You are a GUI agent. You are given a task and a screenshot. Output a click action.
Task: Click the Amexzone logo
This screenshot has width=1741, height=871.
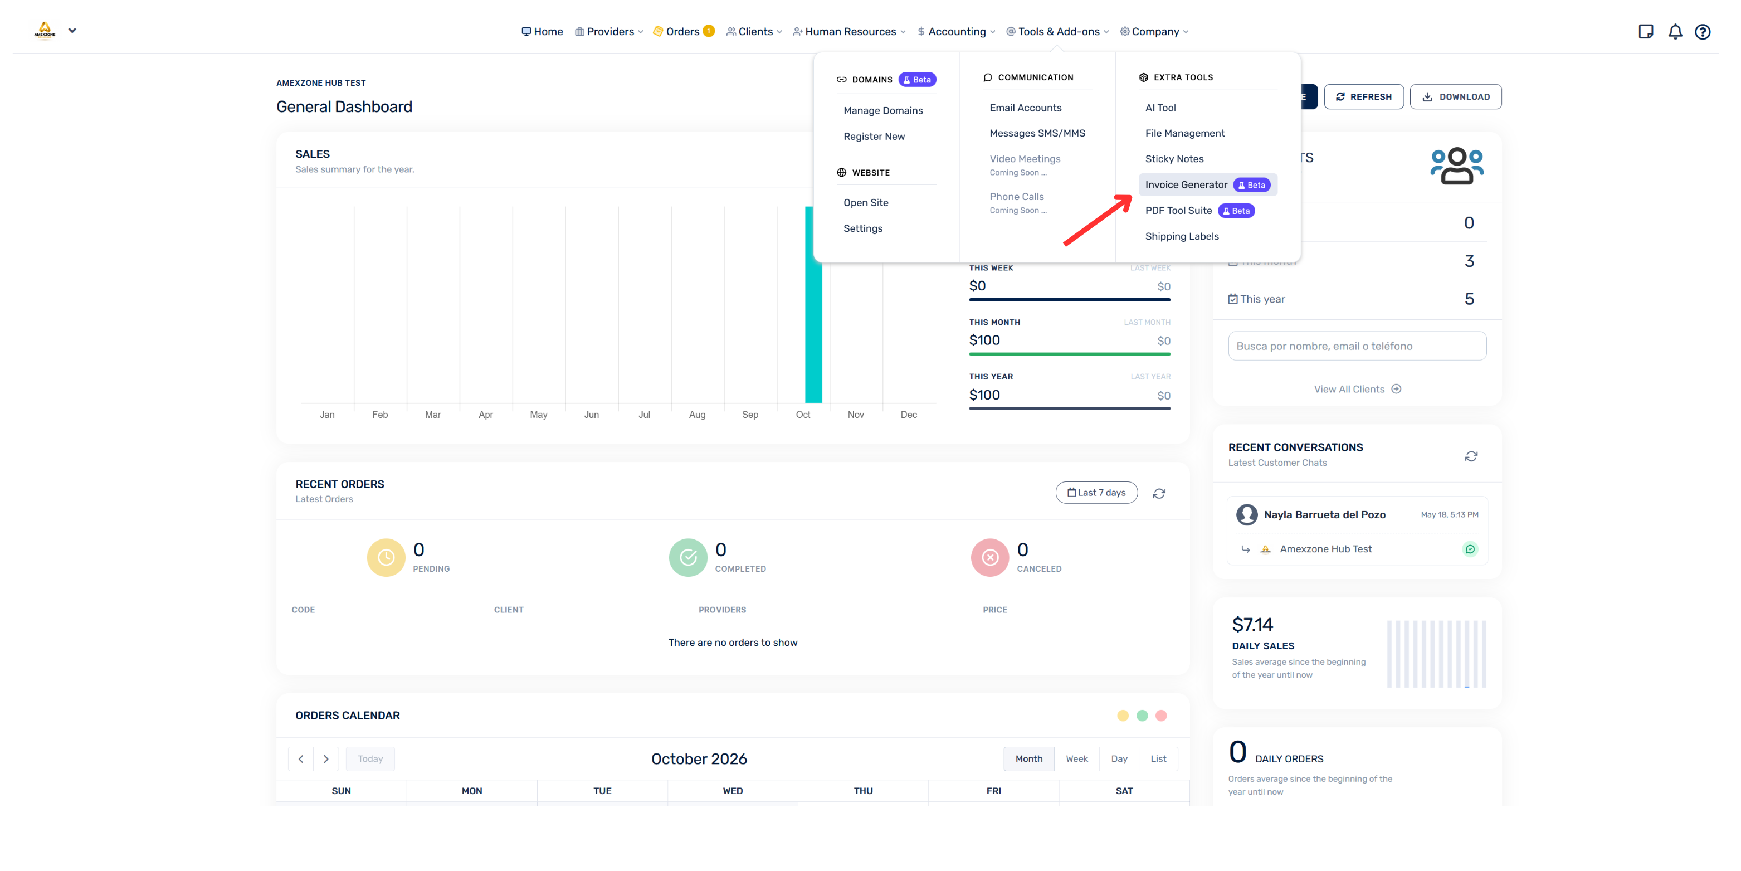(45, 31)
